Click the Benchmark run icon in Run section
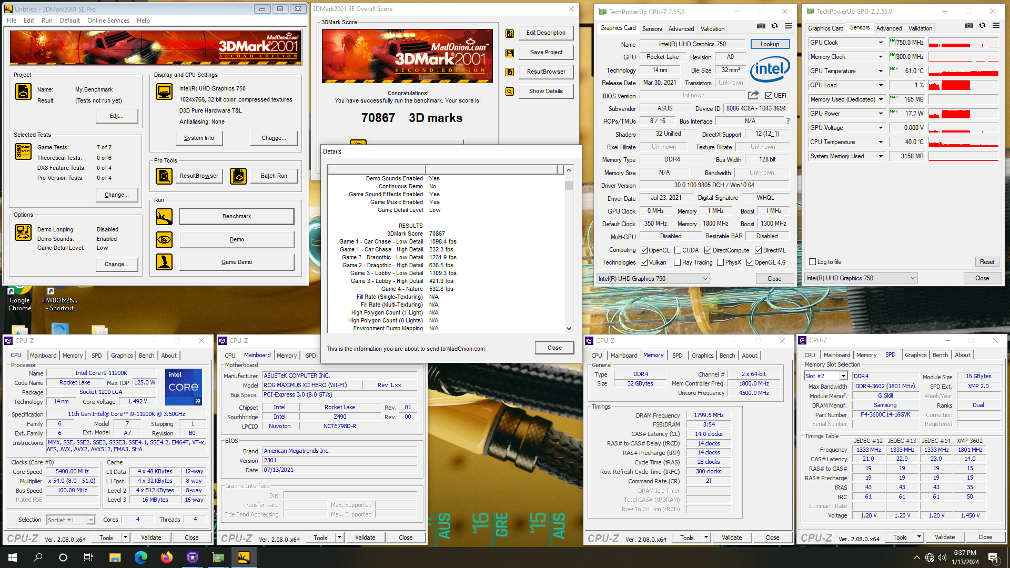This screenshot has height=568, width=1010. 164,217
